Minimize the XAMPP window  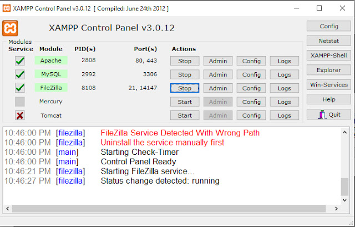297,8
